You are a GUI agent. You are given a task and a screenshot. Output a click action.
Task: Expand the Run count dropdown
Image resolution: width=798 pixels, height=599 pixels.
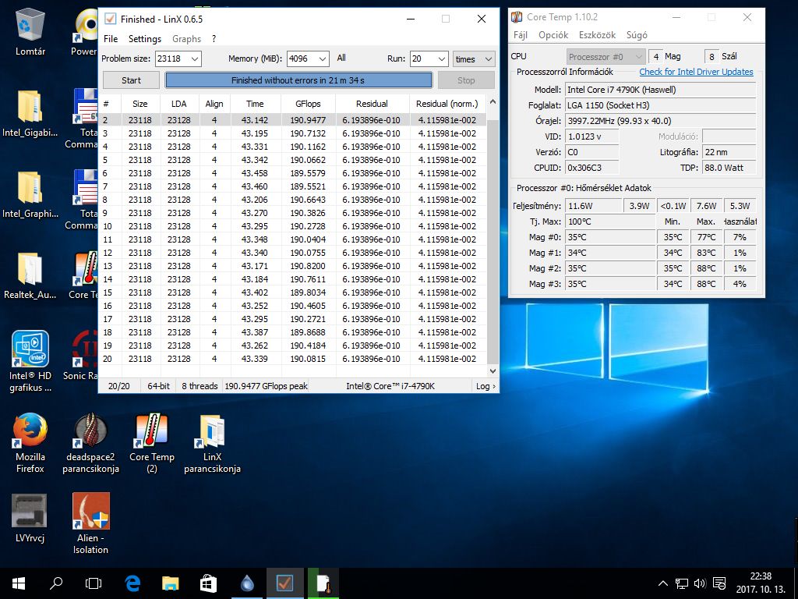(440, 59)
